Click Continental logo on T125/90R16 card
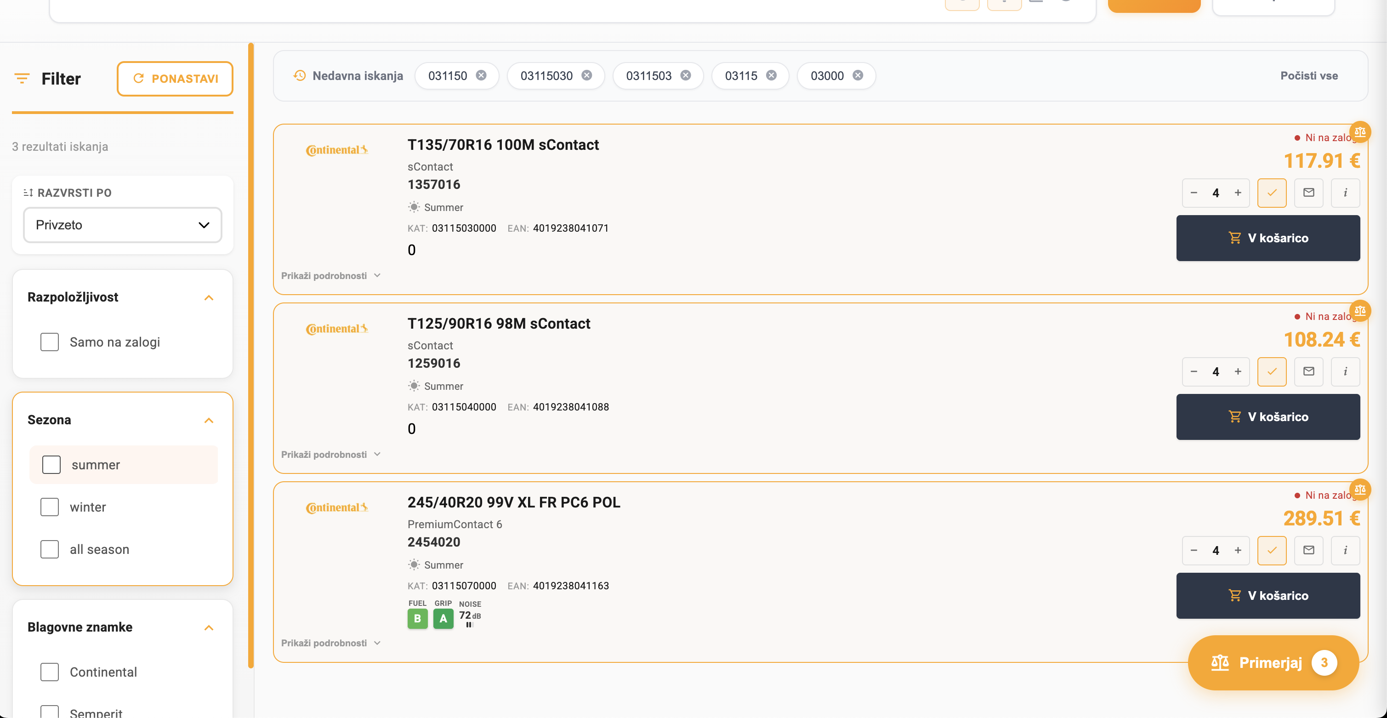This screenshot has width=1387, height=718. pyautogui.click(x=337, y=329)
